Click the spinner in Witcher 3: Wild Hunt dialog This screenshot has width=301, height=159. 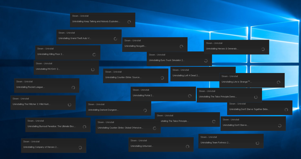click(x=69, y=105)
